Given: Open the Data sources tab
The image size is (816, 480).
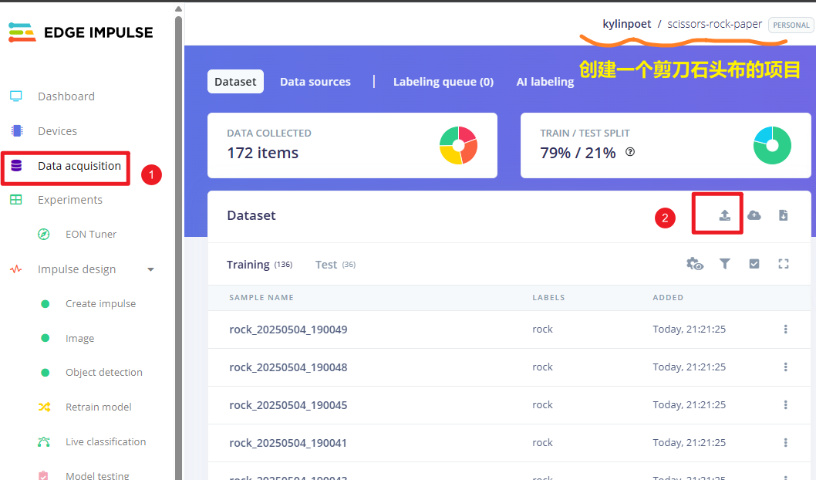Looking at the screenshot, I should pyautogui.click(x=315, y=82).
